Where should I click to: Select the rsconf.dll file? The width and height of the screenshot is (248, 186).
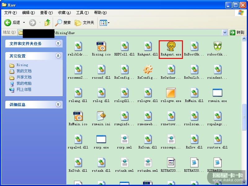[x=101, y=72]
